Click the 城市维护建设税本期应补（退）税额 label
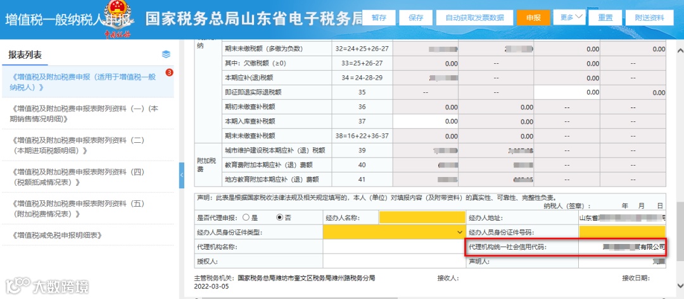 (x=275, y=150)
